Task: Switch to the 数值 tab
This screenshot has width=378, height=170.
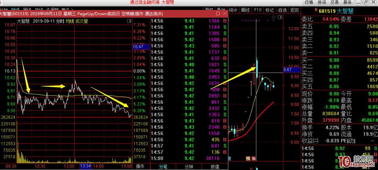Action: [215, 167]
